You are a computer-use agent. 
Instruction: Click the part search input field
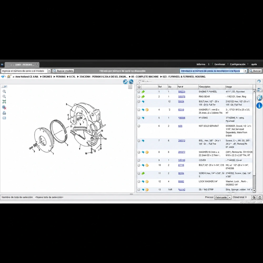click(212, 71)
